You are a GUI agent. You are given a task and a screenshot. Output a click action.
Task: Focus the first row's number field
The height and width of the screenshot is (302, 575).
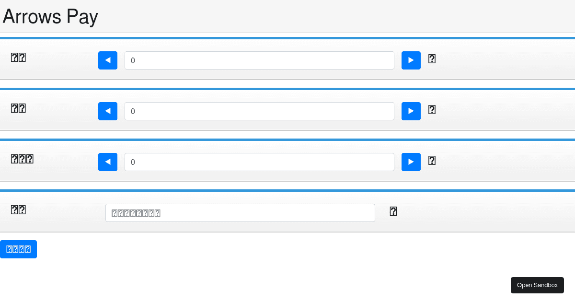pyautogui.click(x=259, y=60)
